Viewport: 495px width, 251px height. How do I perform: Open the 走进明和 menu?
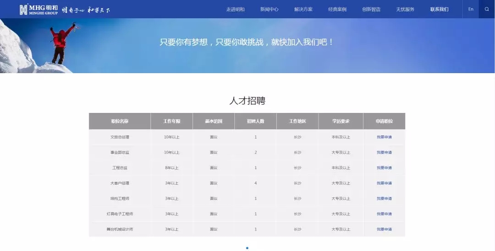click(x=235, y=9)
